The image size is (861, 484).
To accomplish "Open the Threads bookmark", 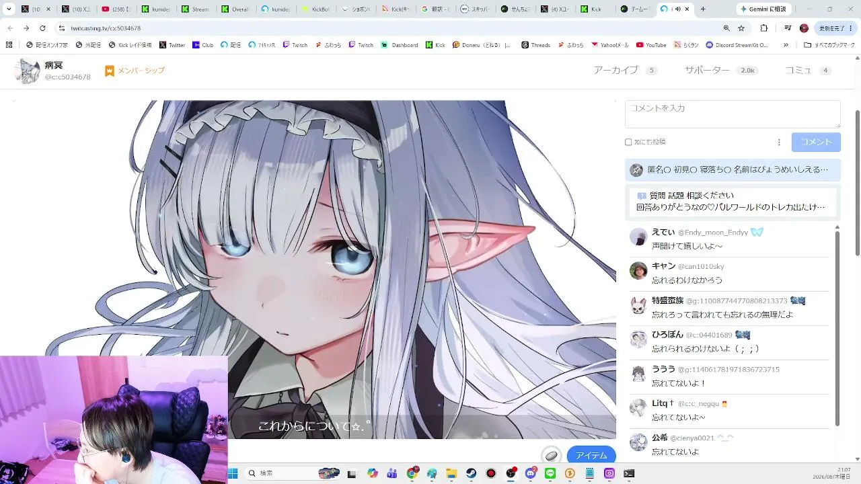I will click(535, 45).
